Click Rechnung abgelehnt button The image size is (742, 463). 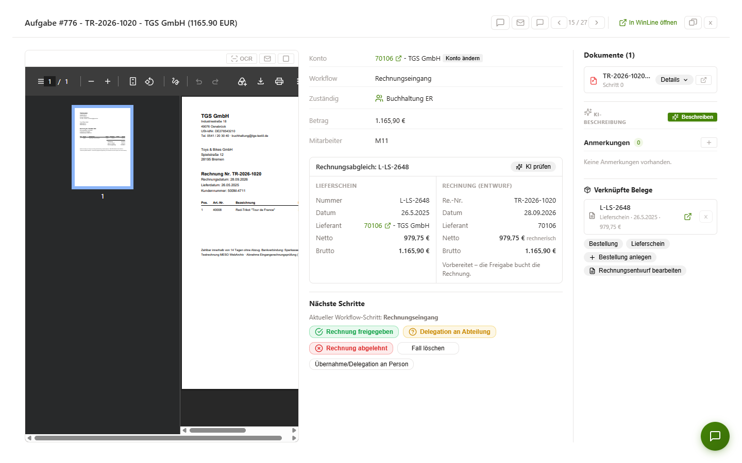point(351,348)
